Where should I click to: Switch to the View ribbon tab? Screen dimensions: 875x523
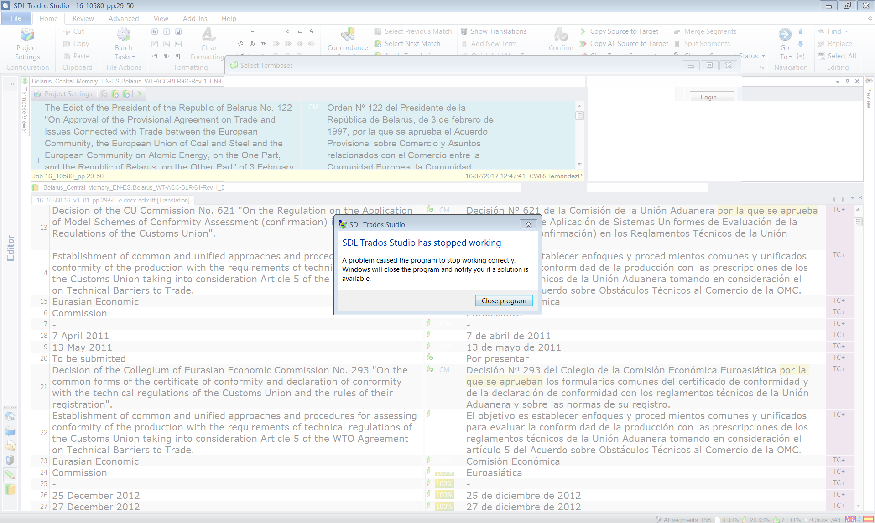161,18
